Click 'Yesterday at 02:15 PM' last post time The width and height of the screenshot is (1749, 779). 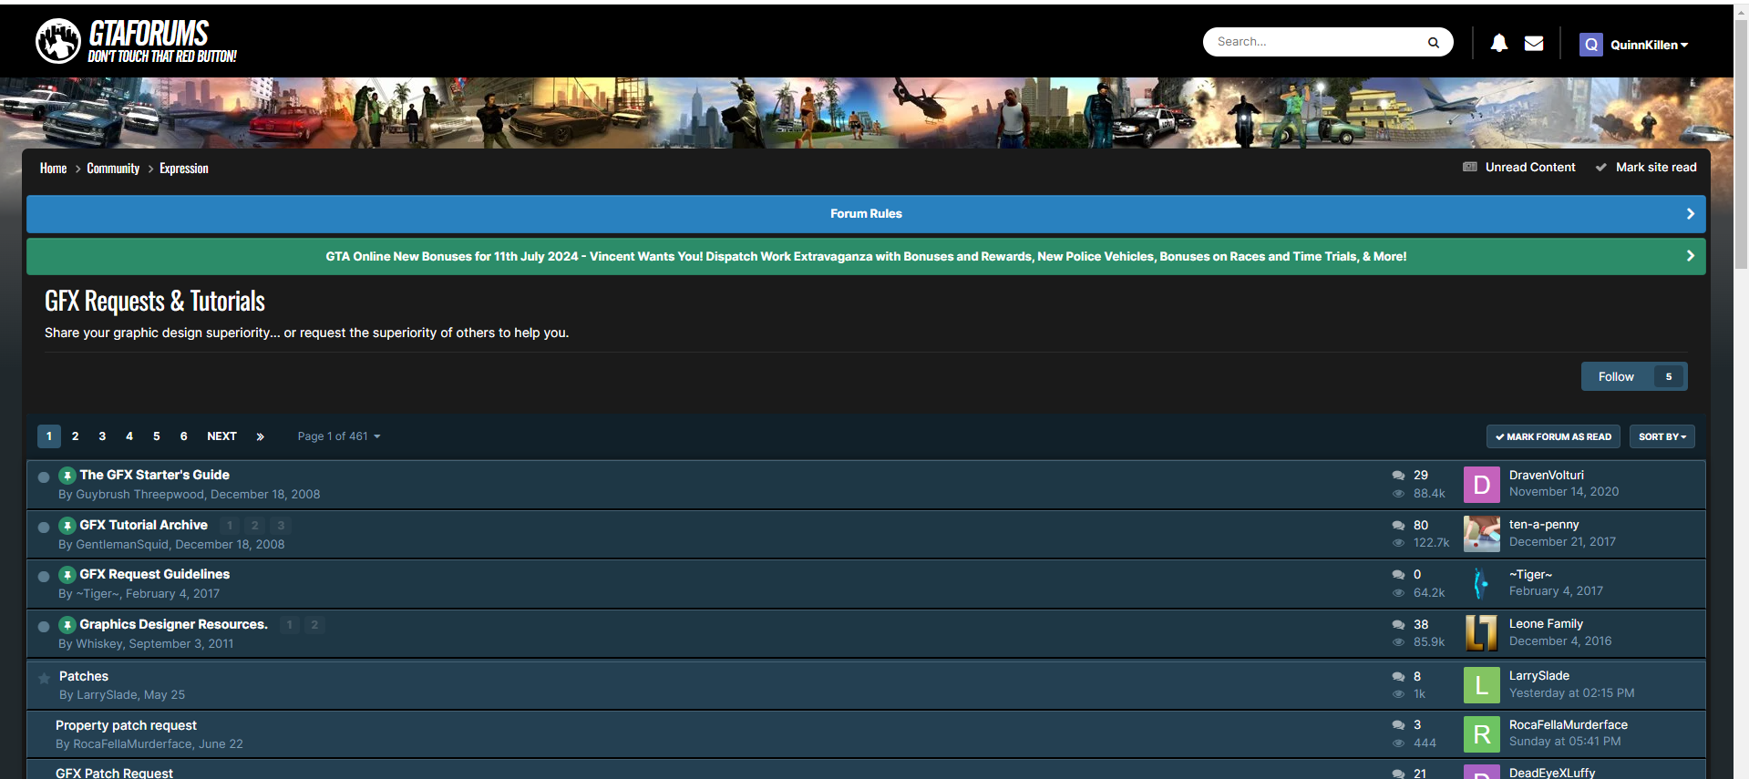coord(1571,693)
